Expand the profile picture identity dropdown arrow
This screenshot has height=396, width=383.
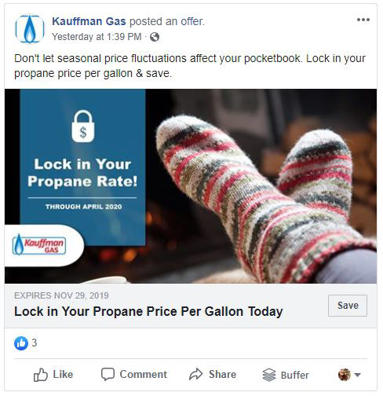click(x=357, y=375)
